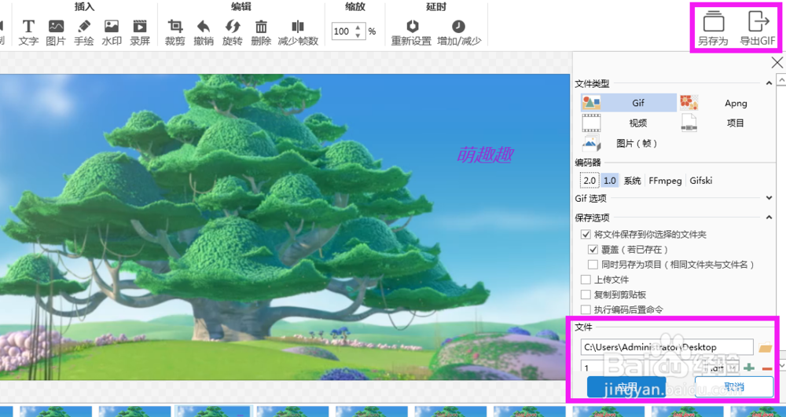Click the output folder path field
The height and width of the screenshot is (417, 786).
pos(667,347)
